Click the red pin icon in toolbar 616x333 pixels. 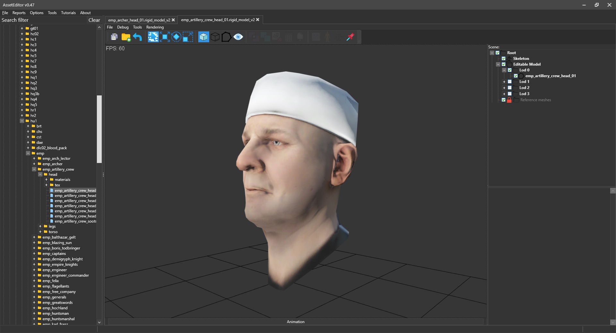(350, 37)
